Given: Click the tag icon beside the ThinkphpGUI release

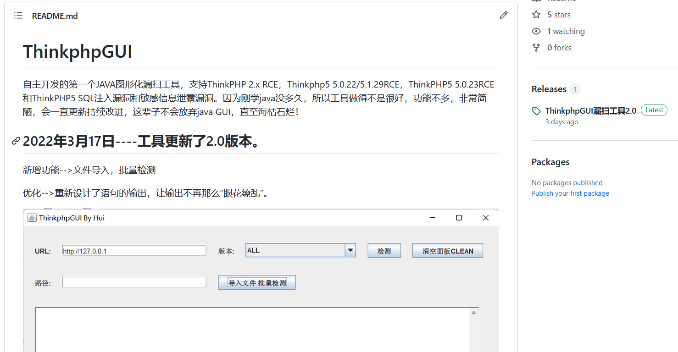Looking at the screenshot, I should (536, 111).
